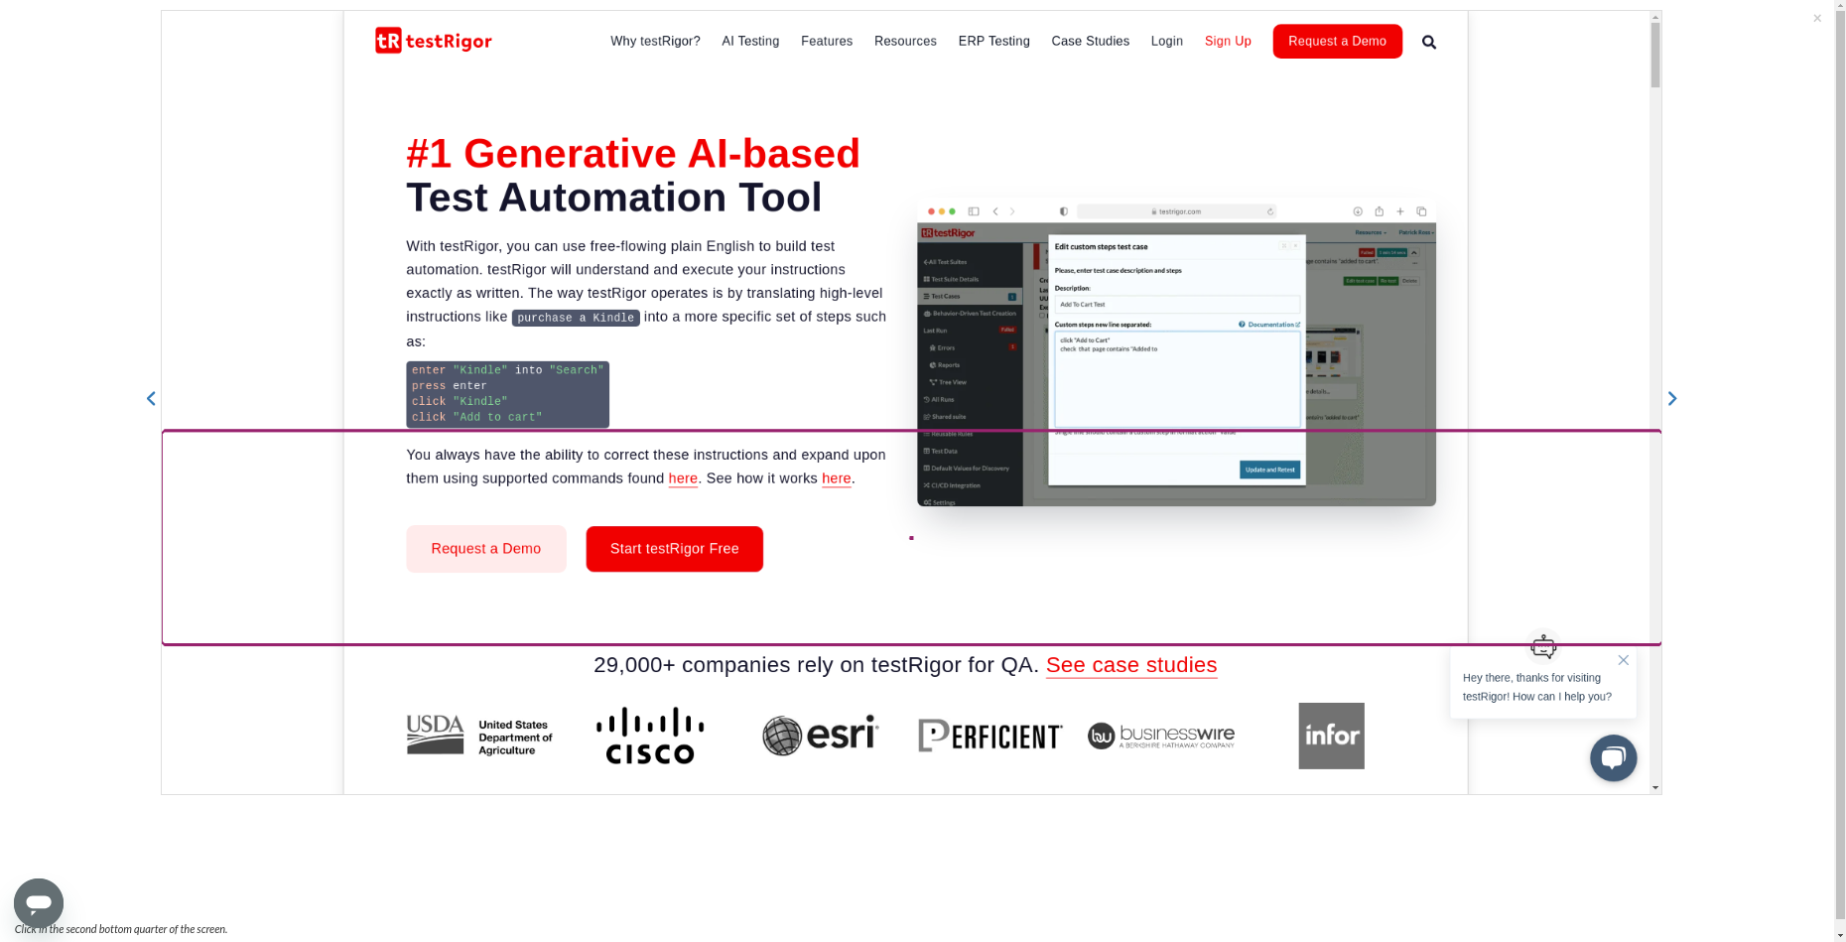This screenshot has height=942, width=1846.
Task: Open the chat bubble widget icon
Action: [1613, 758]
